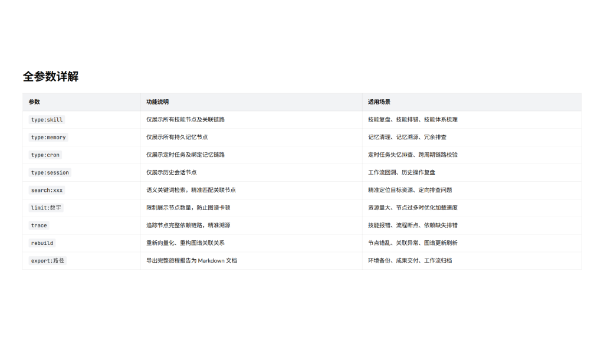Click the trace parameter code
Image resolution: width=604 pixels, height=340 pixels.
pos(39,225)
